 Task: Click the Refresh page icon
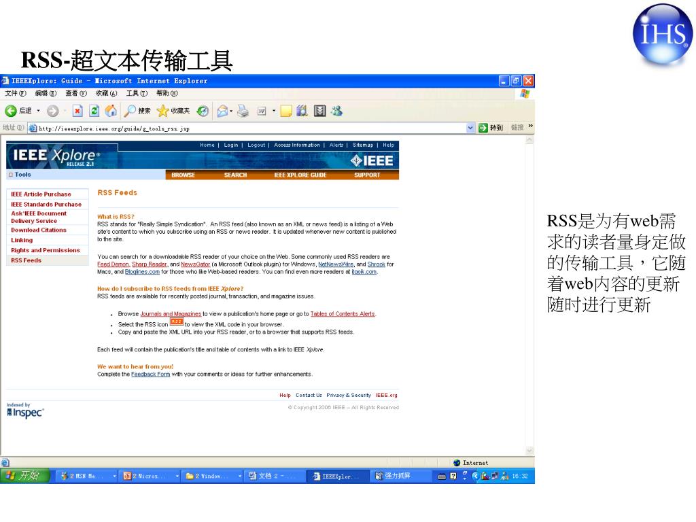(94, 111)
